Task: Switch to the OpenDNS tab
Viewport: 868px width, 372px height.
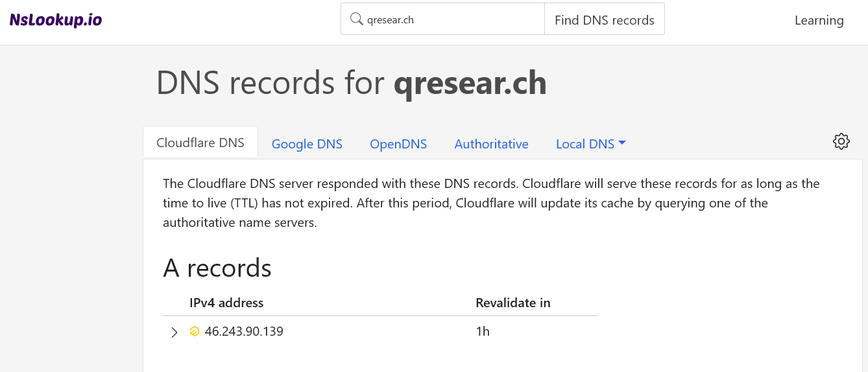Action: point(398,144)
